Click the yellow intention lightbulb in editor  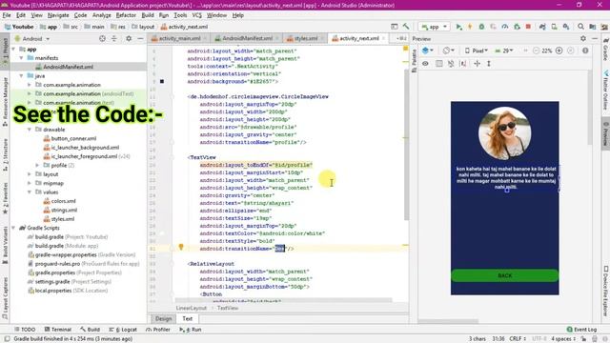tap(181, 247)
